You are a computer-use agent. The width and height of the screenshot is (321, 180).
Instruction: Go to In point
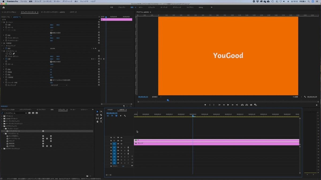click(x=219, y=105)
